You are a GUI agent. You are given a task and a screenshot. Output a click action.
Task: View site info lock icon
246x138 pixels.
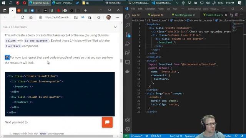[x=40, y=17]
